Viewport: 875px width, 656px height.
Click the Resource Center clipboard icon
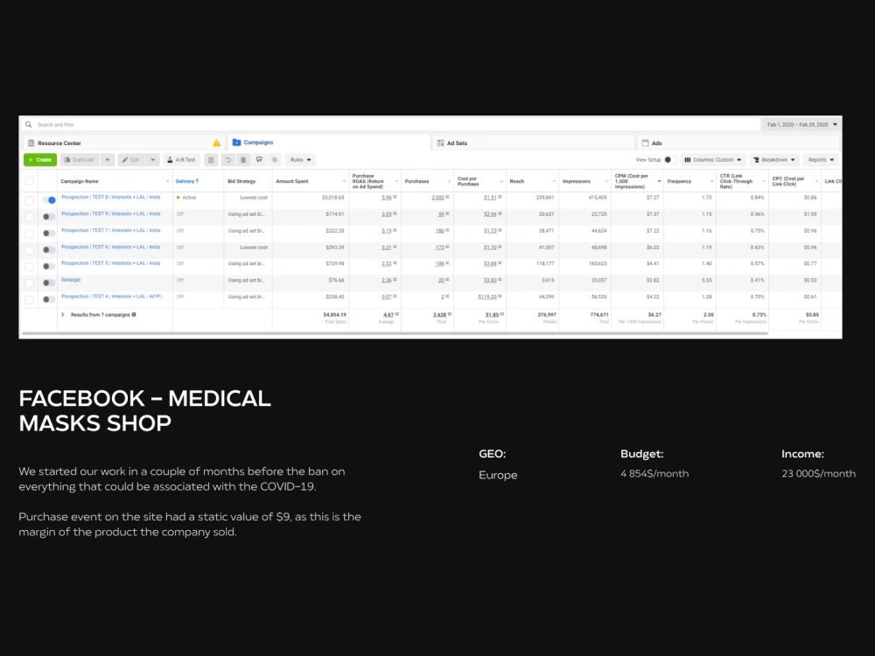point(31,143)
